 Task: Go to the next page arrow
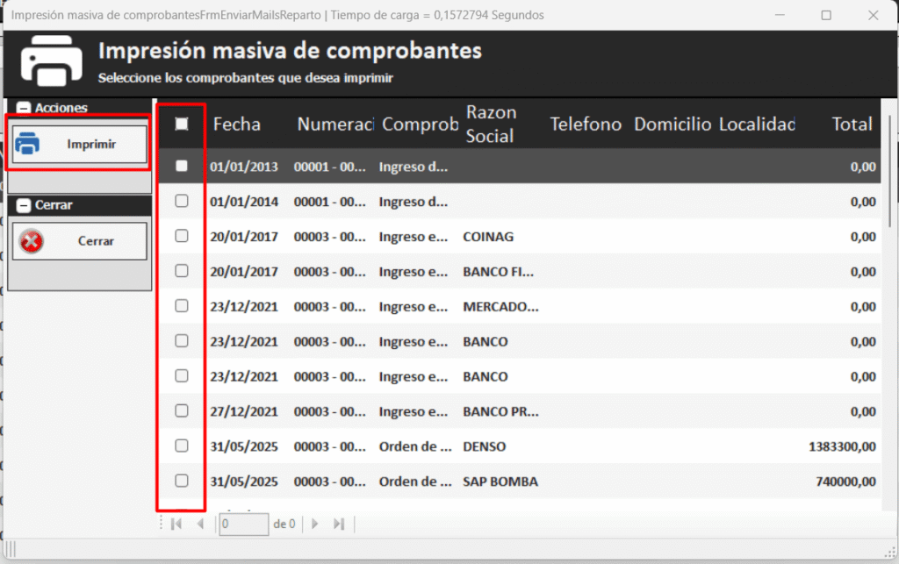[x=315, y=525]
